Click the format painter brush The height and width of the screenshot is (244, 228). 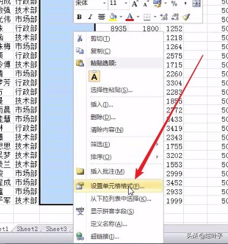[x=186, y=17]
